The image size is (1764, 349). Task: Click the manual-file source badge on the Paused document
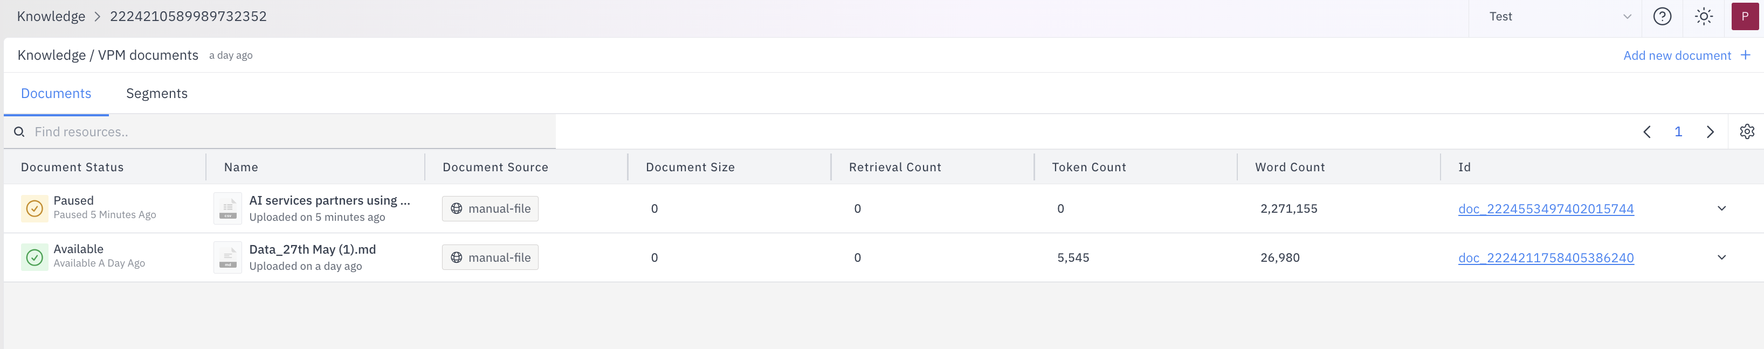490,208
